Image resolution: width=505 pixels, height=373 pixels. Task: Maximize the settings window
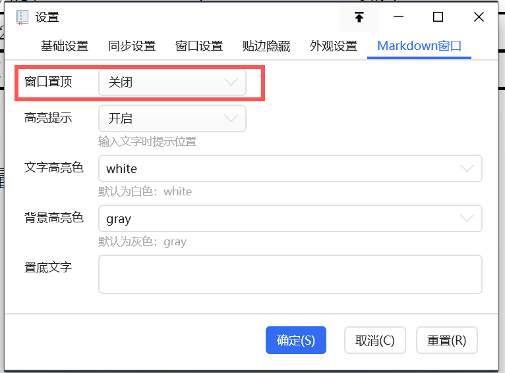tap(438, 17)
